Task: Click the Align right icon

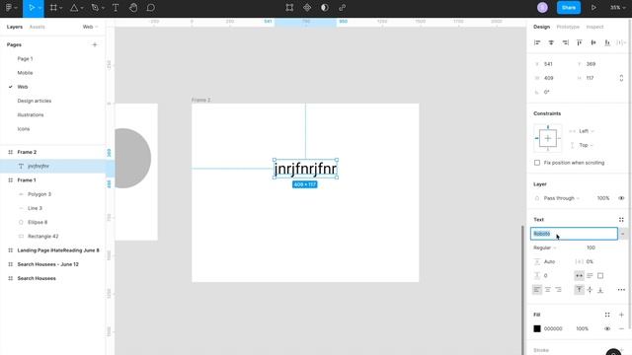Action: pos(566,42)
